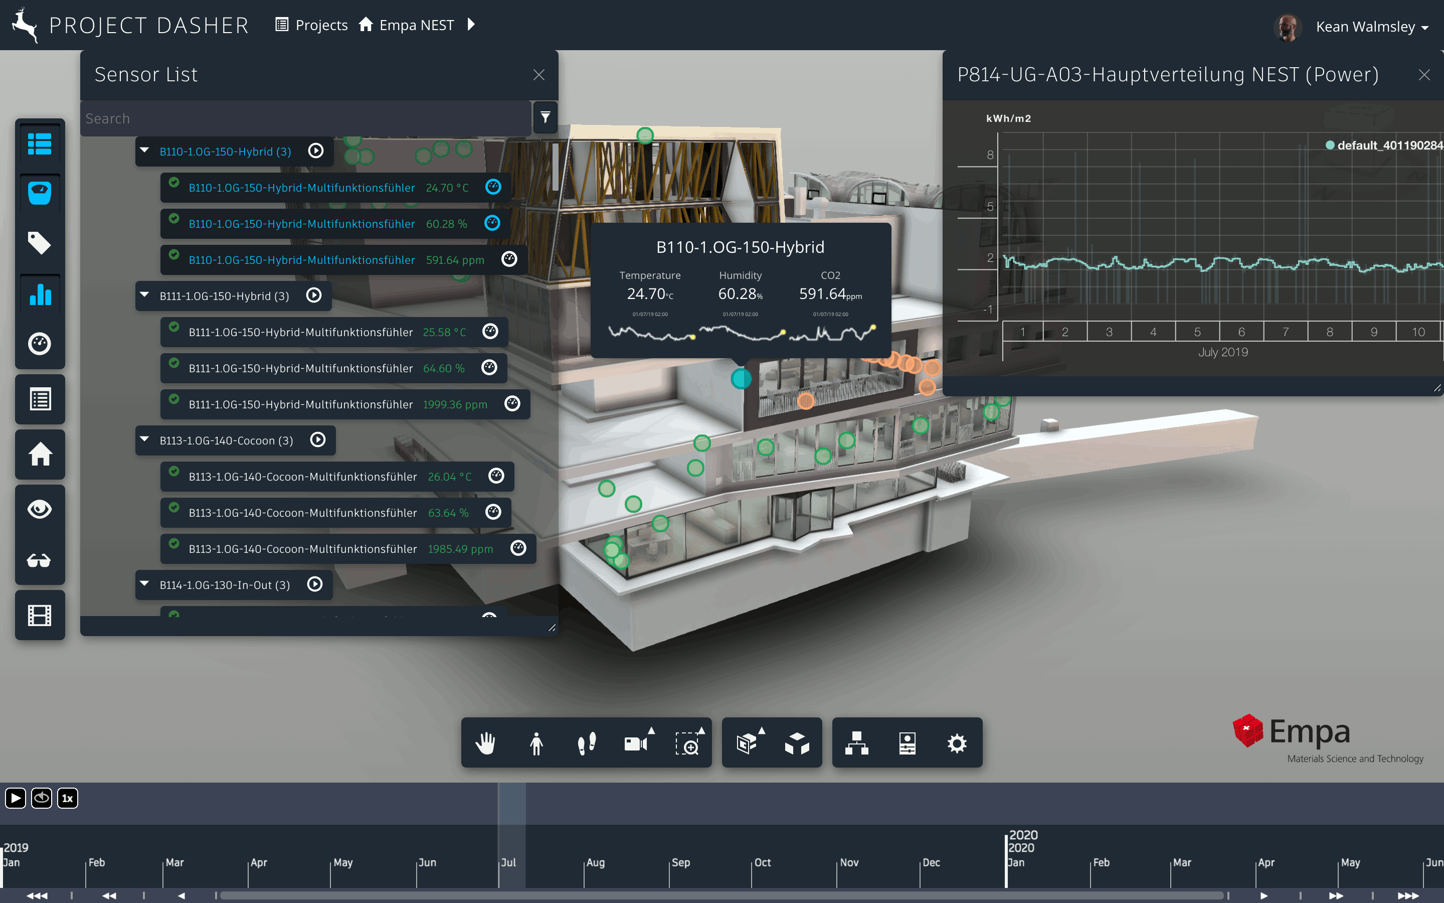Click the tag icon in sidebar

pyautogui.click(x=40, y=243)
